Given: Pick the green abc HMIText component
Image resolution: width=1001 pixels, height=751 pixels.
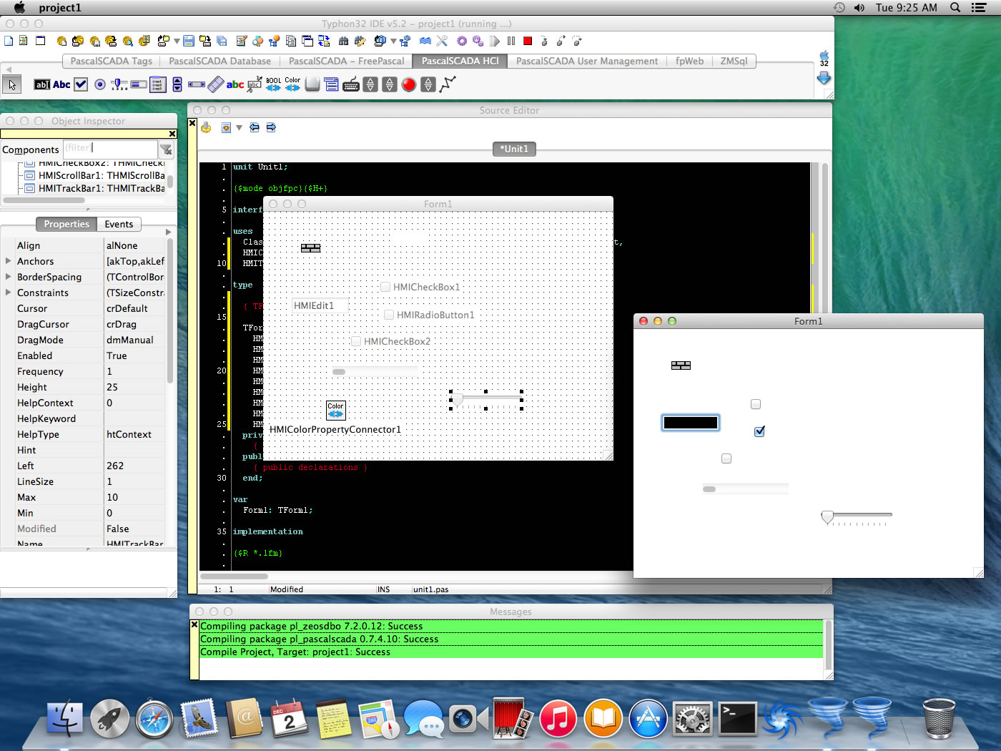Looking at the screenshot, I should coord(235,84).
